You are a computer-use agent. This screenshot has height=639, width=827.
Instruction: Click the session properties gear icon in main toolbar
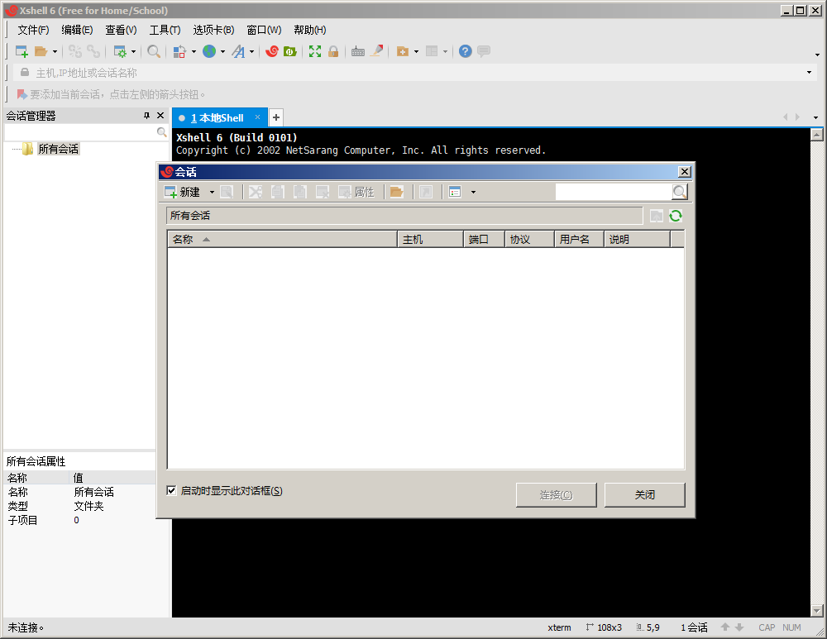click(120, 51)
